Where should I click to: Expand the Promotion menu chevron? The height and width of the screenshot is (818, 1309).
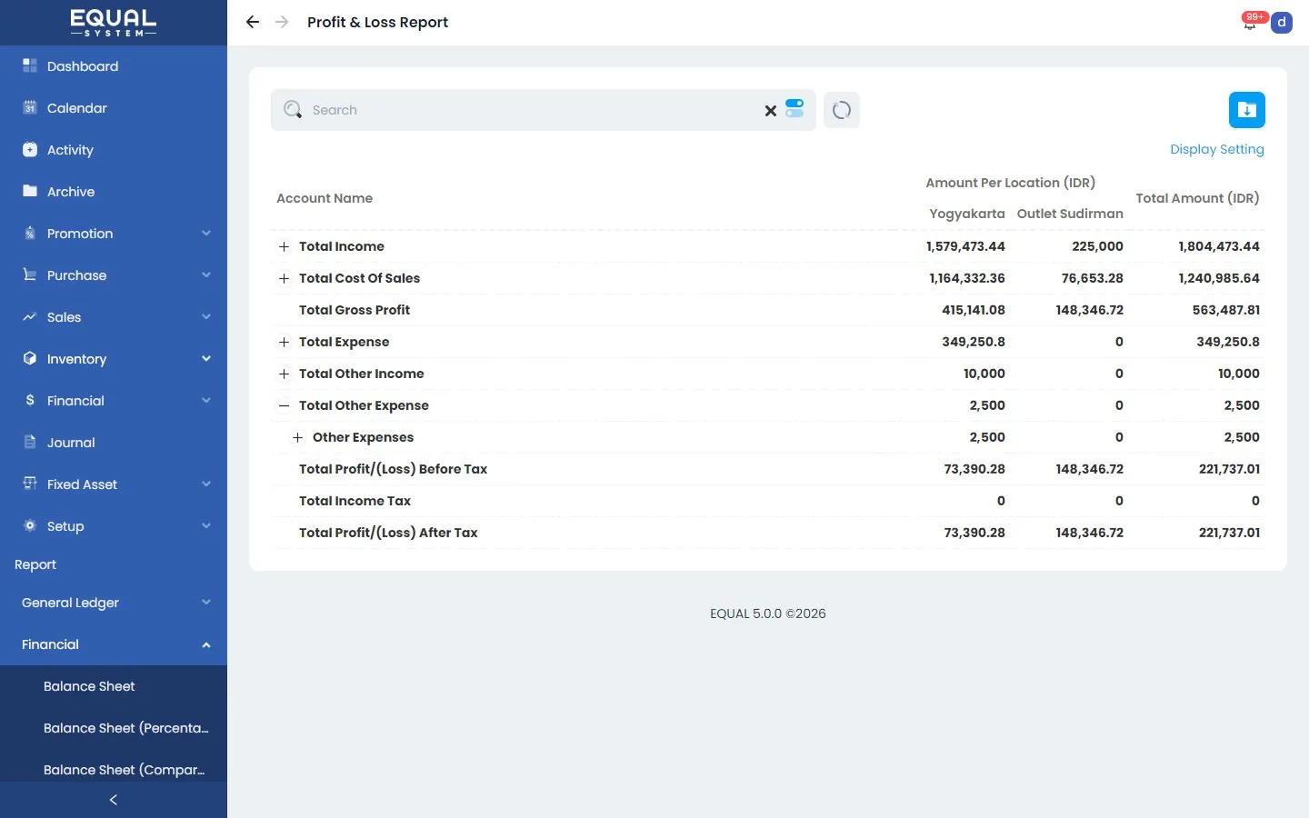206,234
